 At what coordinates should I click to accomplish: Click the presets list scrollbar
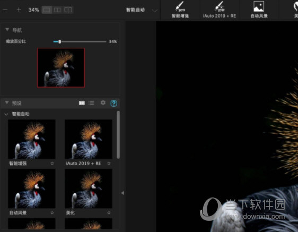click(x=118, y=135)
